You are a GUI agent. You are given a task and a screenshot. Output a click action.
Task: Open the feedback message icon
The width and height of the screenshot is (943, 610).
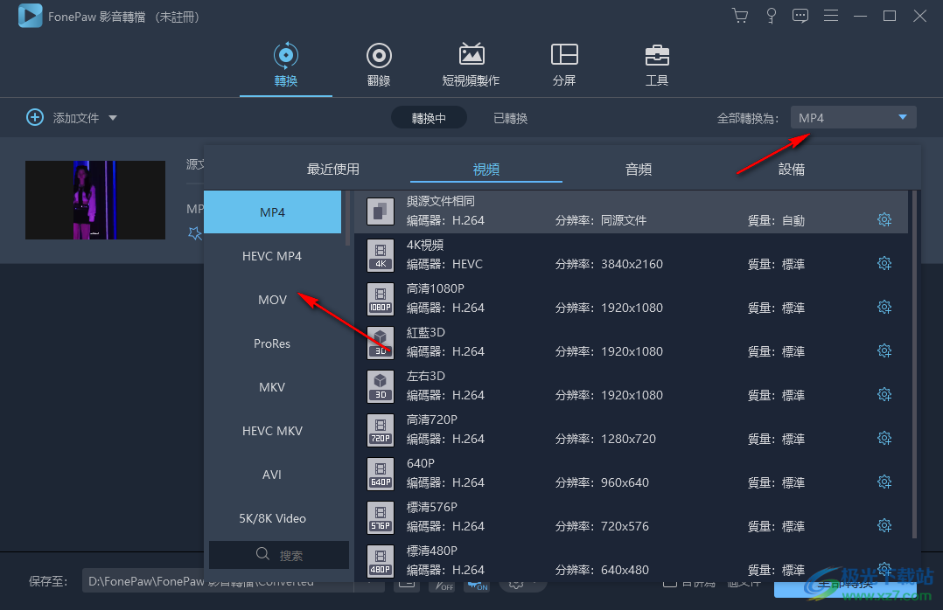pyautogui.click(x=800, y=16)
